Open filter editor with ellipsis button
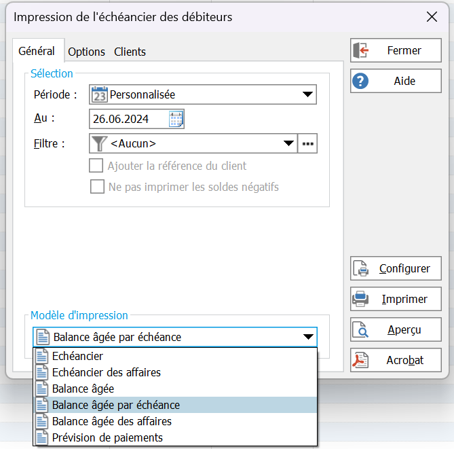Viewport: 454px width, 449px height. (308, 143)
